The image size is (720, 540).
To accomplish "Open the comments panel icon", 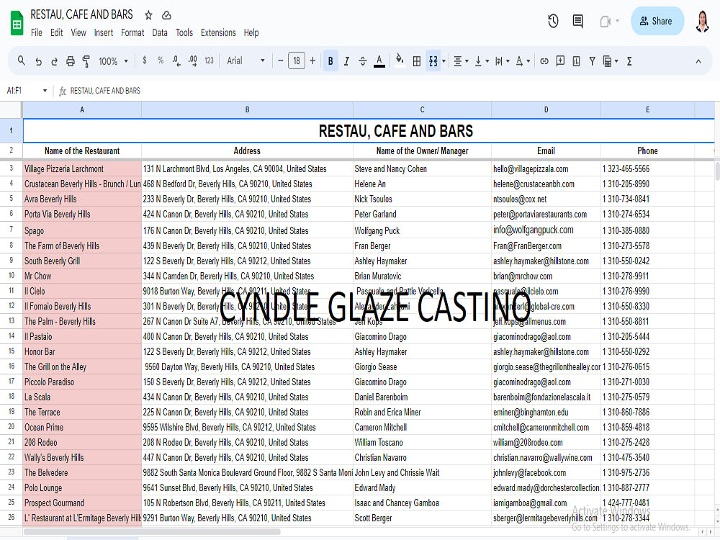I will pyautogui.click(x=578, y=21).
